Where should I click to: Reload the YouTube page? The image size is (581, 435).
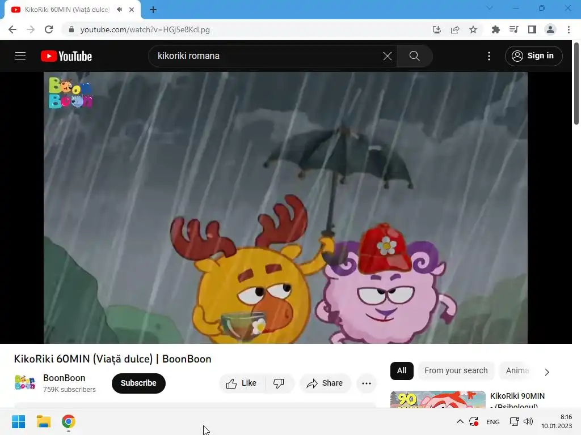point(49,29)
